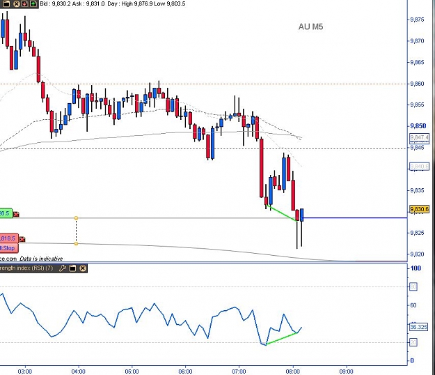Open RSI indicator settings with the wrench icon

point(63,268)
